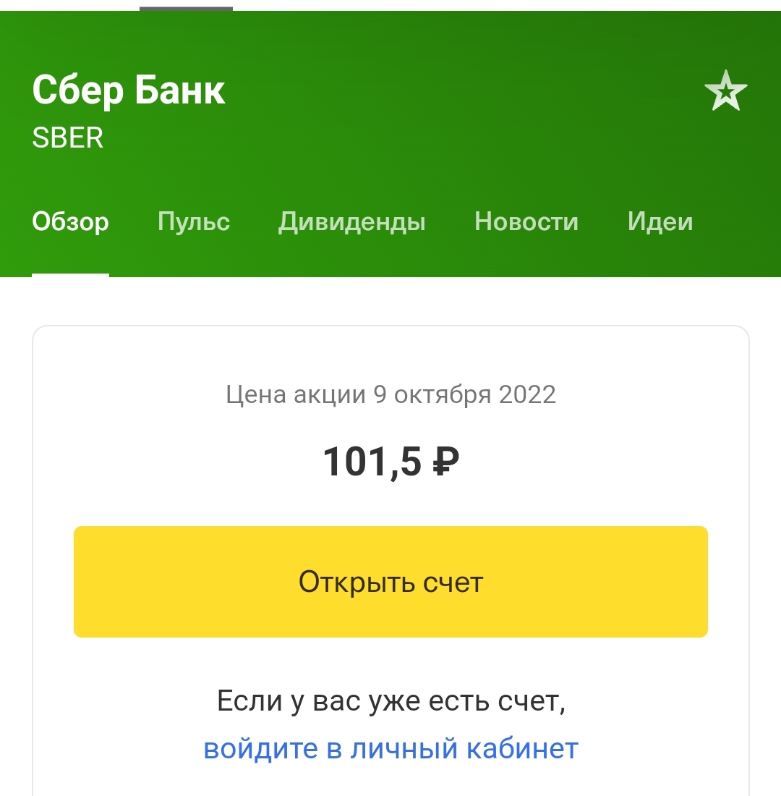
Task: Switch to the Пульс tab
Action: tap(194, 221)
